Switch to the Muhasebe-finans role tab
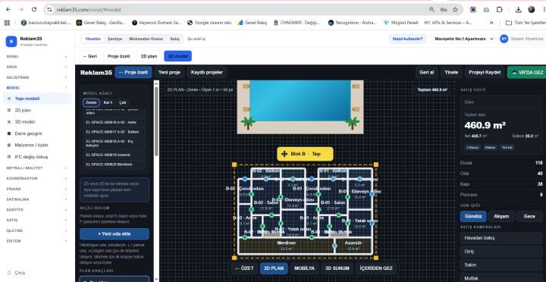The height and width of the screenshot is (282, 546). click(x=146, y=39)
